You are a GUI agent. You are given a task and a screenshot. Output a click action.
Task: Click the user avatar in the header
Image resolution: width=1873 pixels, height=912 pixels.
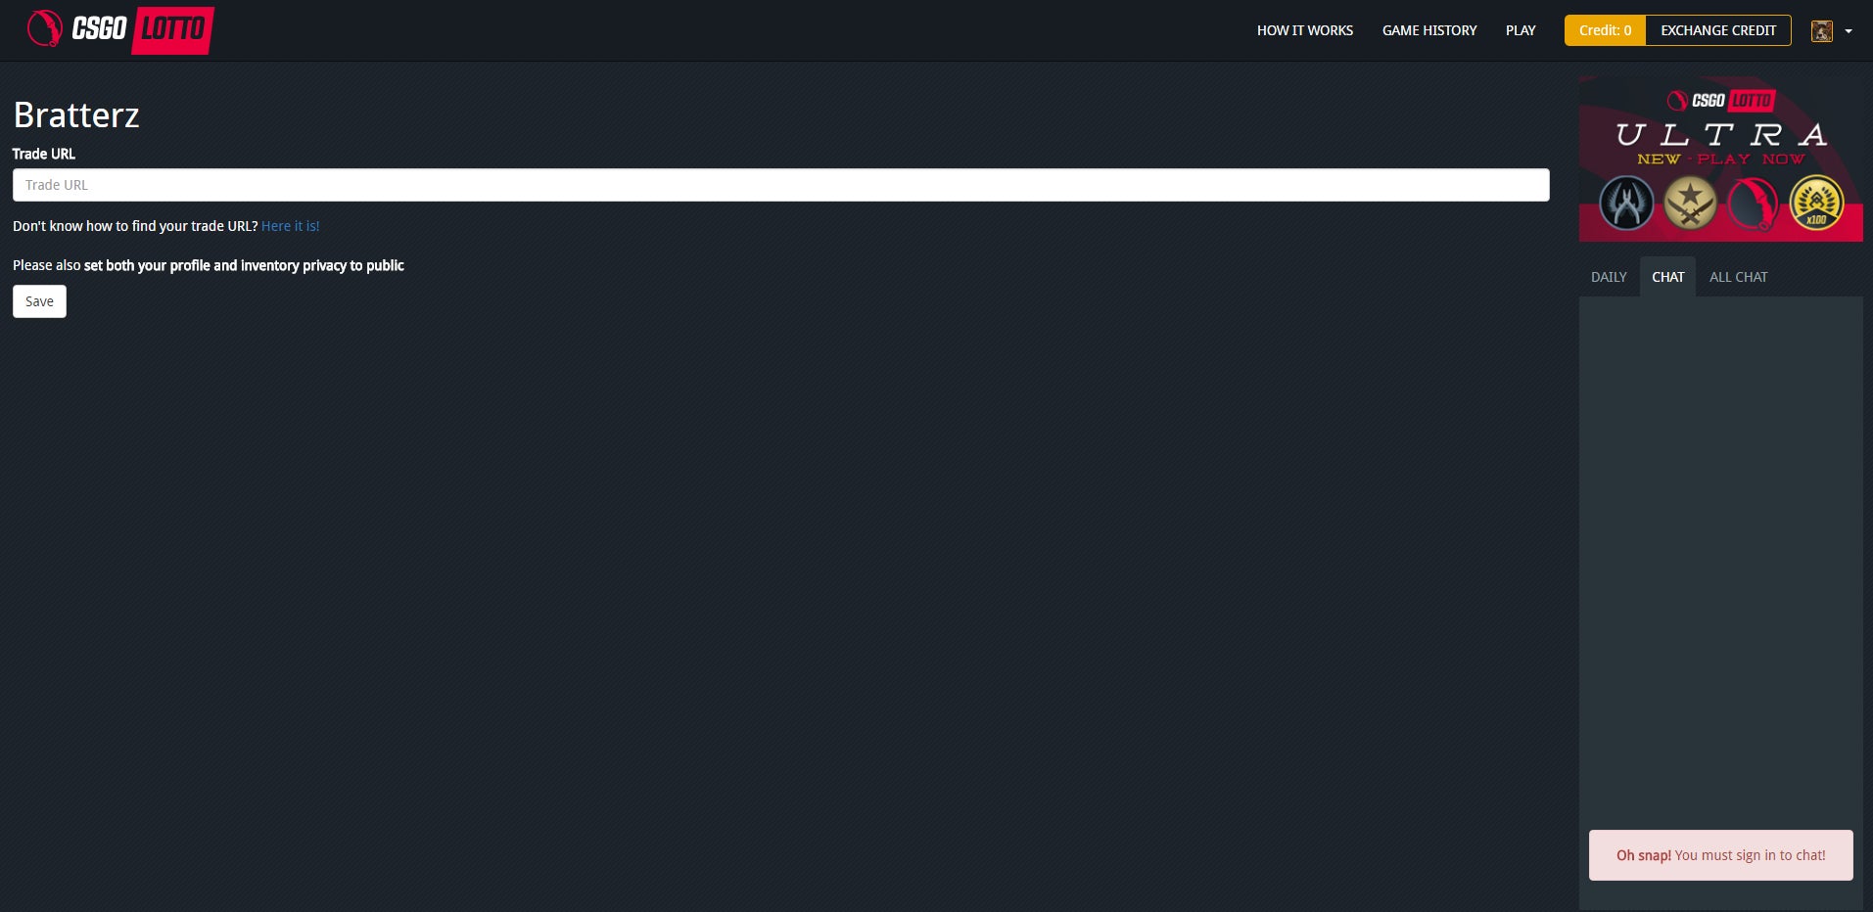[1821, 31]
